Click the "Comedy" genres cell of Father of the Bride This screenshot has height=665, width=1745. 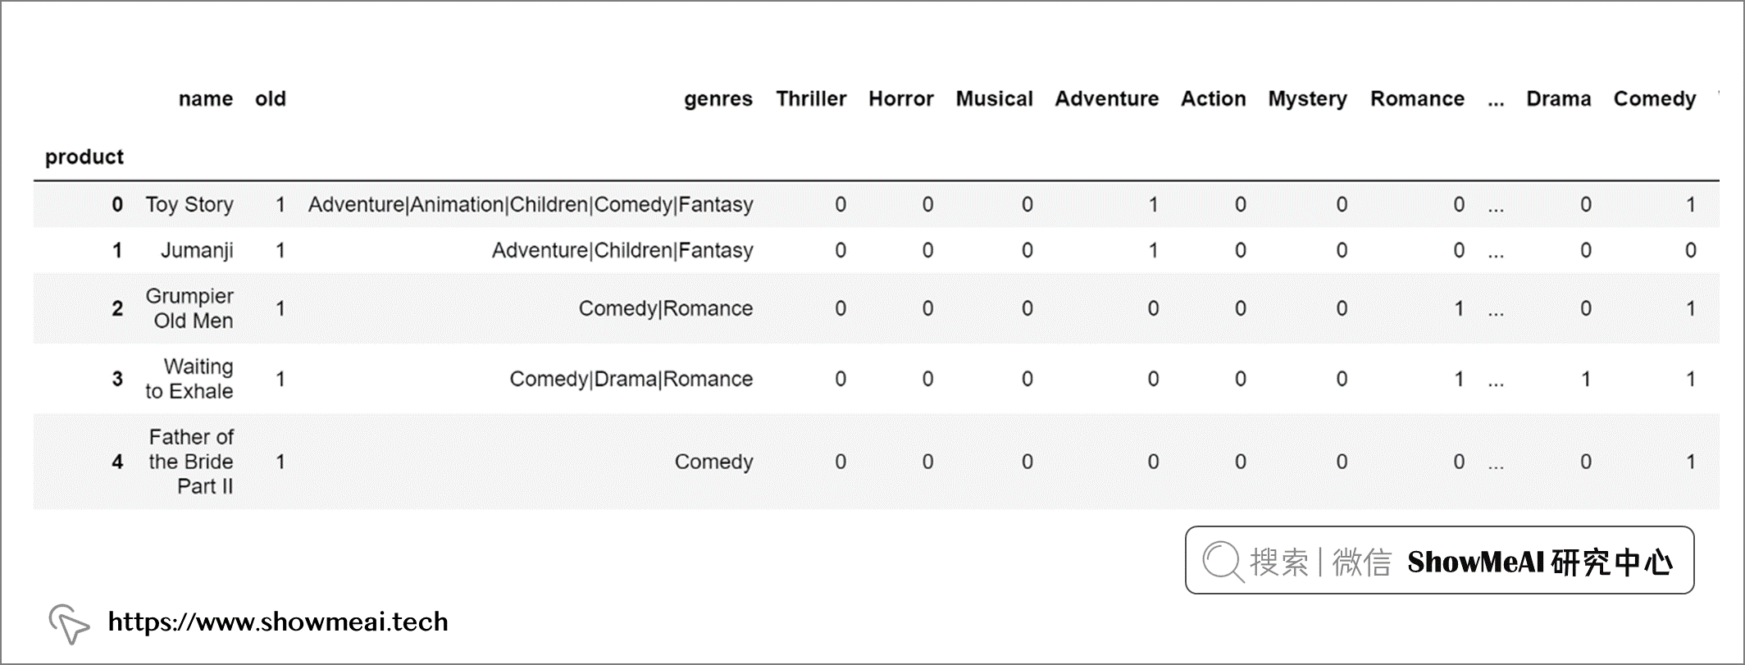pyautogui.click(x=713, y=462)
